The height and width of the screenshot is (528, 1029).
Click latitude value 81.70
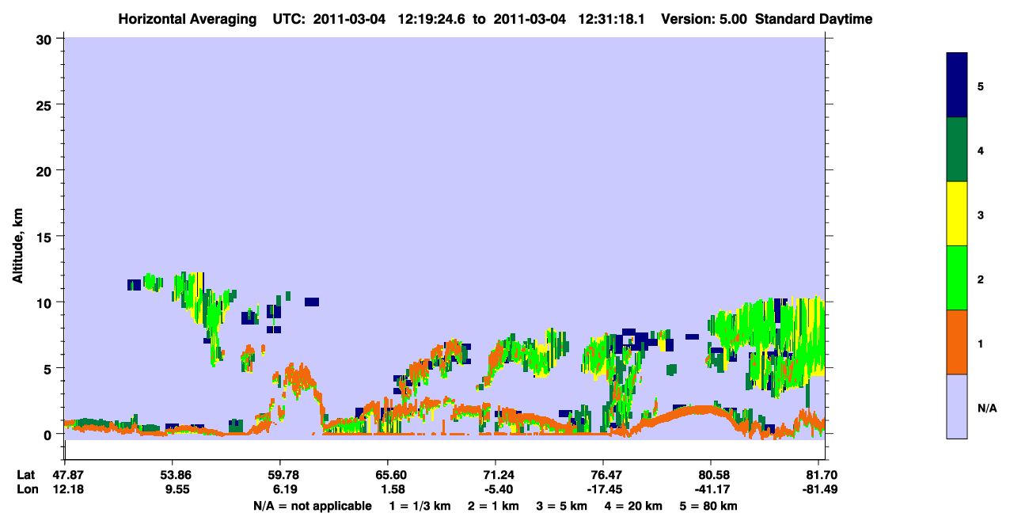(x=822, y=475)
